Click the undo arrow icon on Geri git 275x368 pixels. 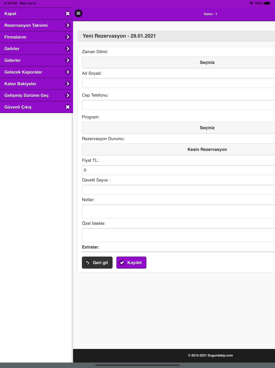tap(88, 263)
